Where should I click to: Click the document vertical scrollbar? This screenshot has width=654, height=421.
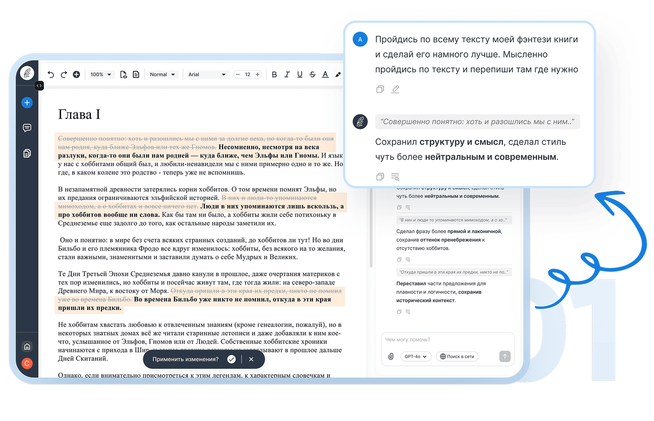point(371,227)
